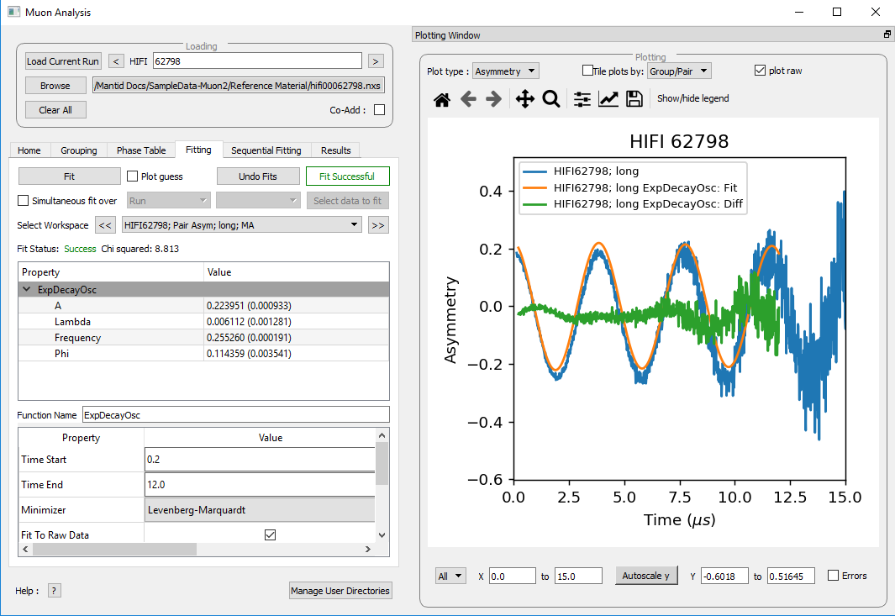895x616 pixels.
Task: Open the Select Workspace dropdown list
Action: click(x=241, y=225)
